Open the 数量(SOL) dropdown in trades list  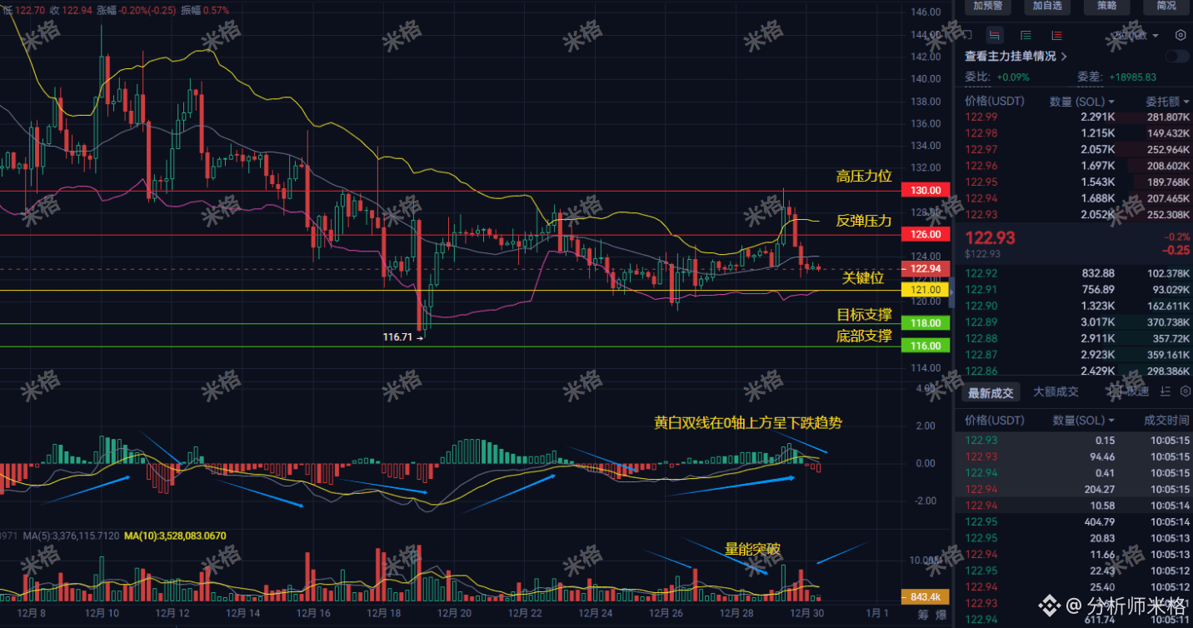(x=1083, y=420)
